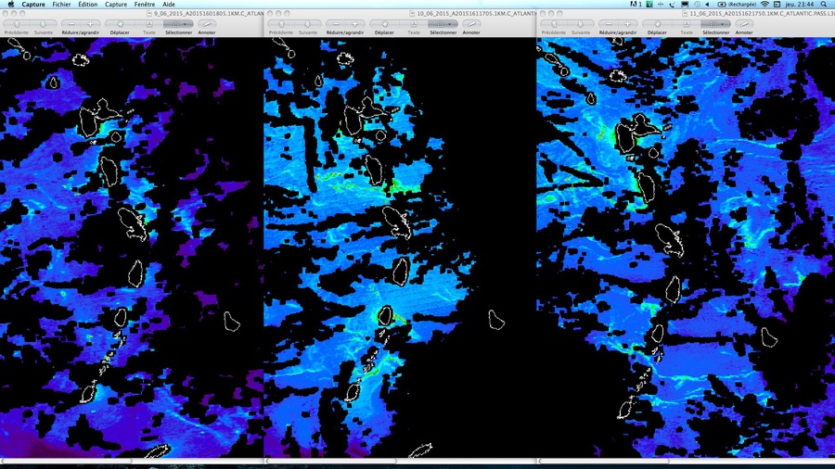Screen dimensions: 835x469
Task: Click the Annoter pencil in left 9_06_2015 window
Action: pyautogui.click(x=206, y=23)
